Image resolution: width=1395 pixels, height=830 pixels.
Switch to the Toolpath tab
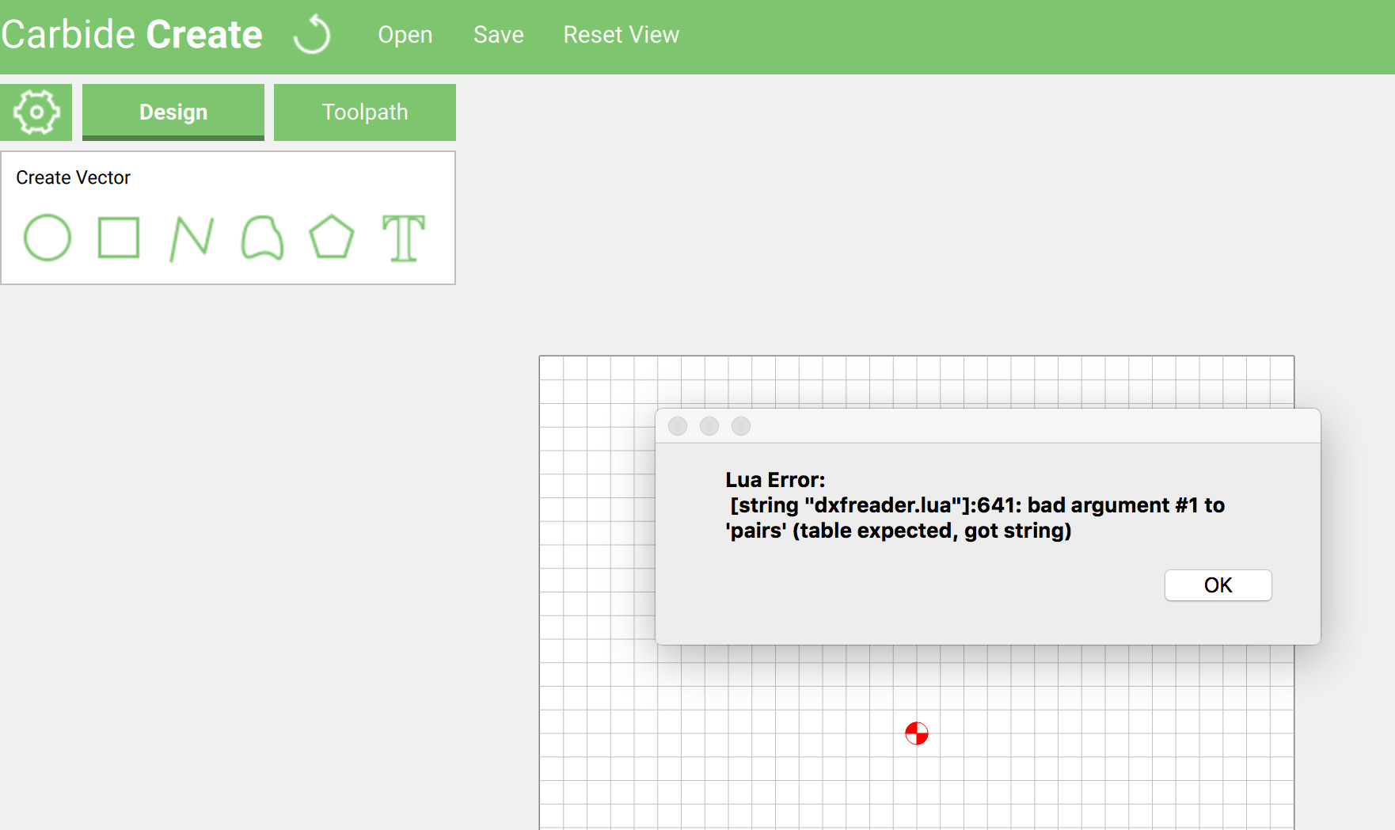[x=365, y=112]
